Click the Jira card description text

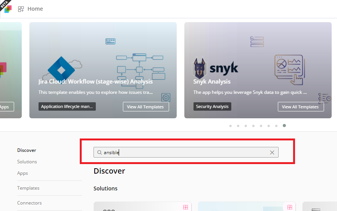click(96, 92)
